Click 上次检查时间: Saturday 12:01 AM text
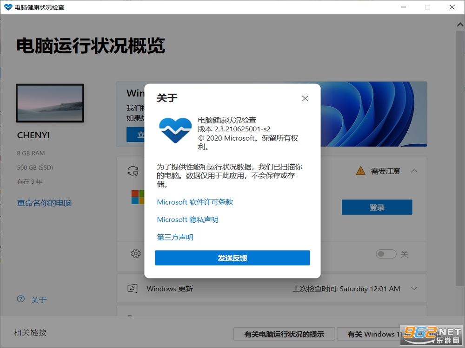The height and width of the screenshot is (348, 465). 346,289
